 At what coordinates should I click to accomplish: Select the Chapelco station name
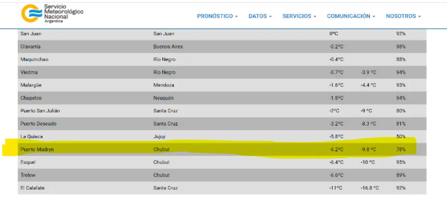31,98
